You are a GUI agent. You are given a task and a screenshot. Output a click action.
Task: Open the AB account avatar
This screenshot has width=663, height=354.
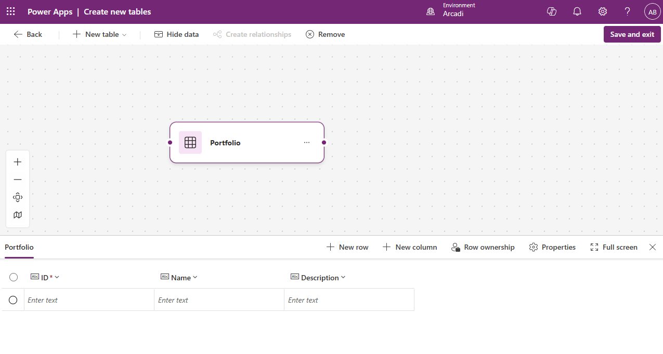652,11
